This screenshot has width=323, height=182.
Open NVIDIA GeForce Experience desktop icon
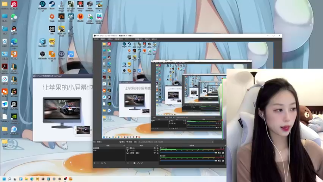click(14, 117)
